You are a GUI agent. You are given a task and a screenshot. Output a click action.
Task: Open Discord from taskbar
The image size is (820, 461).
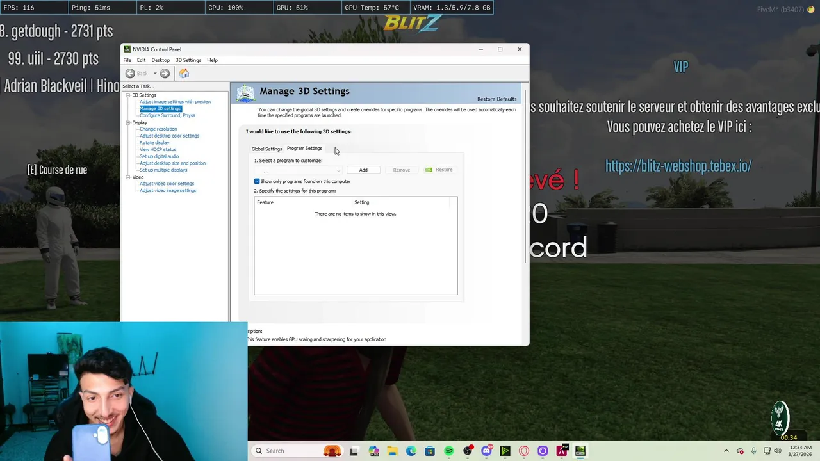point(486,451)
